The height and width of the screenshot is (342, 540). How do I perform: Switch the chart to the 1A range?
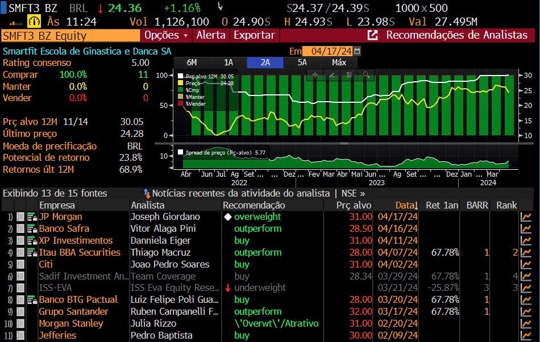[229, 62]
